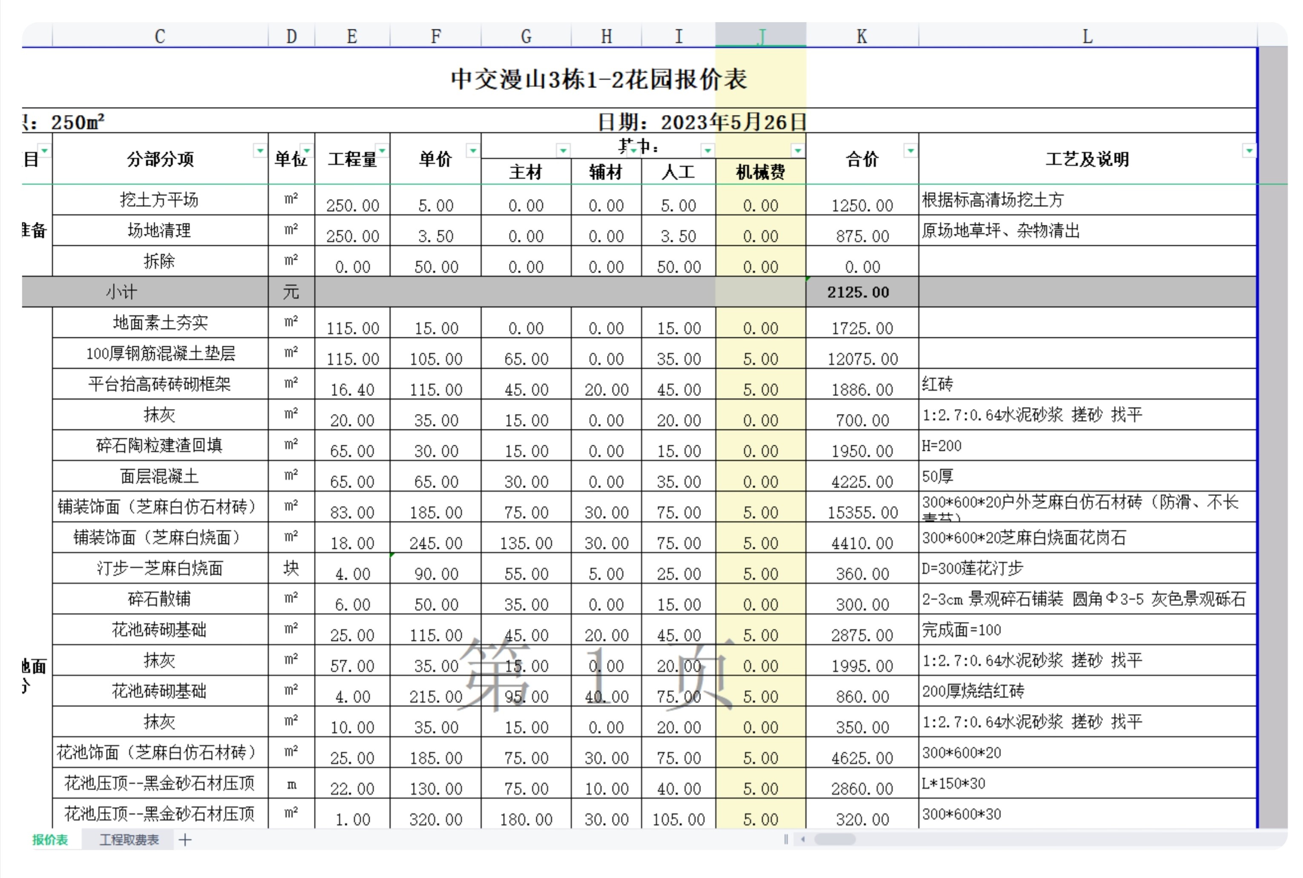Select column I header

click(679, 36)
